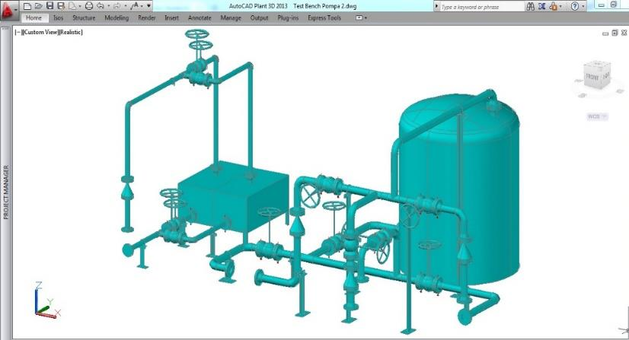Open the Help question mark icon
The height and width of the screenshot is (340, 629).
pyautogui.click(x=575, y=6)
